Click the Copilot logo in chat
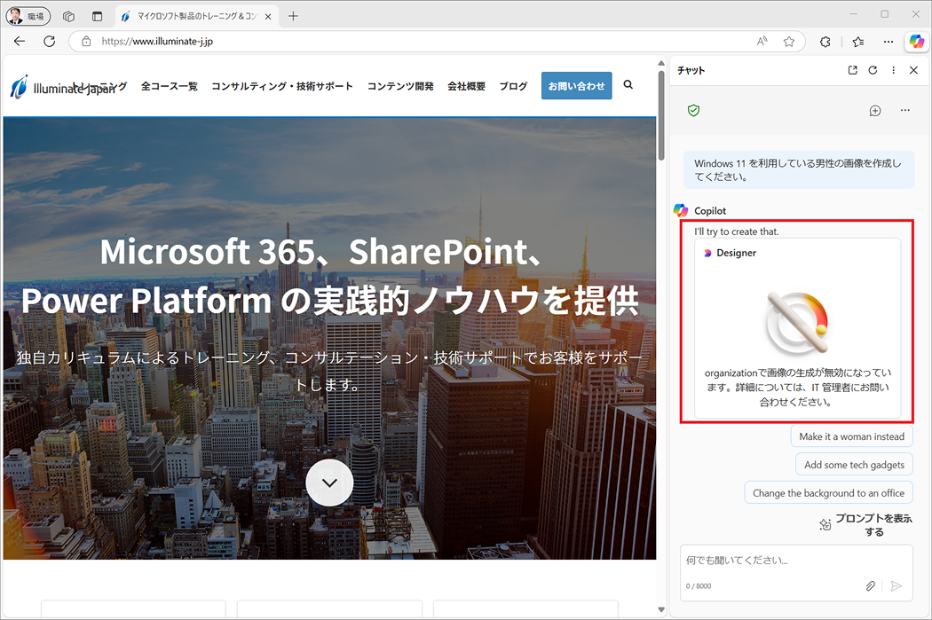Image resolution: width=932 pixels, height=620 pixels. point(681,210)
